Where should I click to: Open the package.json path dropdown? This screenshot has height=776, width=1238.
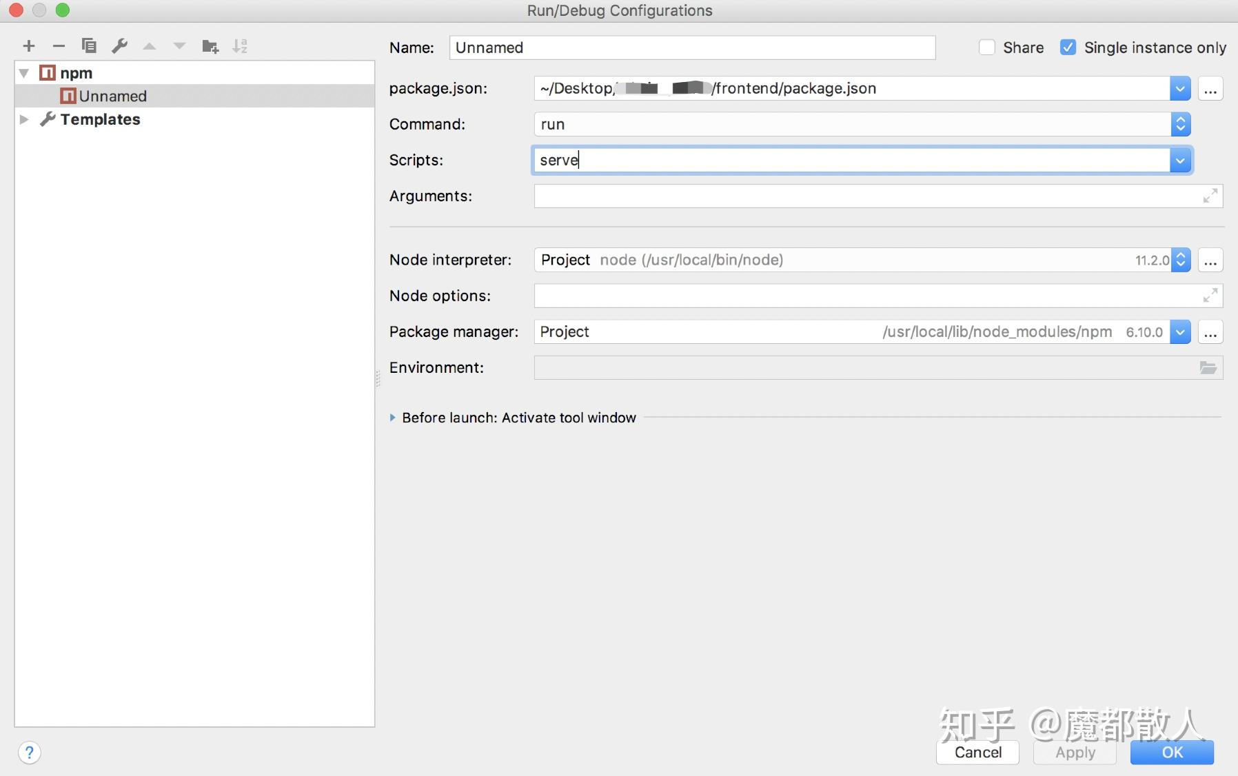(1180, 88)
